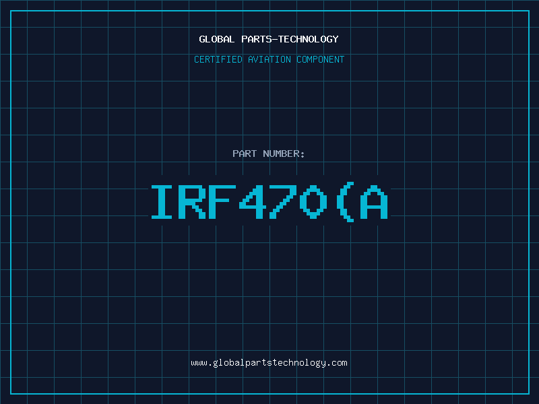The width and height of the screenshot is (539, 404).
Task: Click the word COMPONENT in the subtitle
Action: pos(321,59)
